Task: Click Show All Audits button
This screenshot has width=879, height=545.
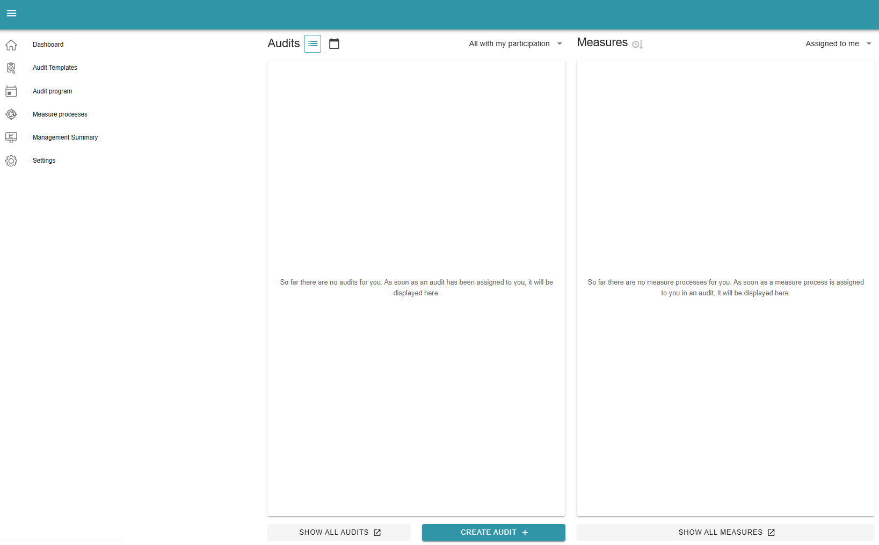Action: pos(339,533)
